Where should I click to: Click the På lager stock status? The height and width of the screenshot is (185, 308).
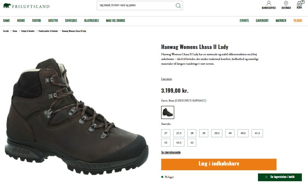tap(167, 177)
